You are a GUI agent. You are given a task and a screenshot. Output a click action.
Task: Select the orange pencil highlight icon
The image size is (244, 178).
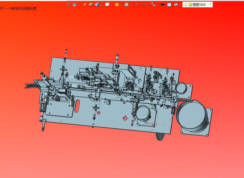point(85,5)
